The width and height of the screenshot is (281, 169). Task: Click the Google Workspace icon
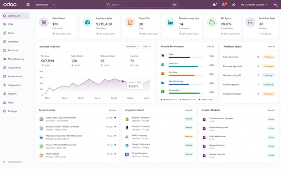(127, 145)
